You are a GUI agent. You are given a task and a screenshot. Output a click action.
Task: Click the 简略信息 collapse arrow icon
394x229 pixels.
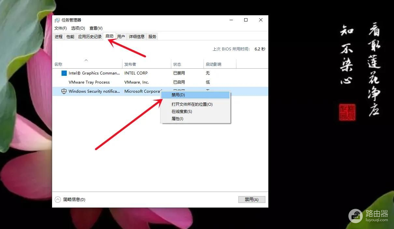[58, 199]
